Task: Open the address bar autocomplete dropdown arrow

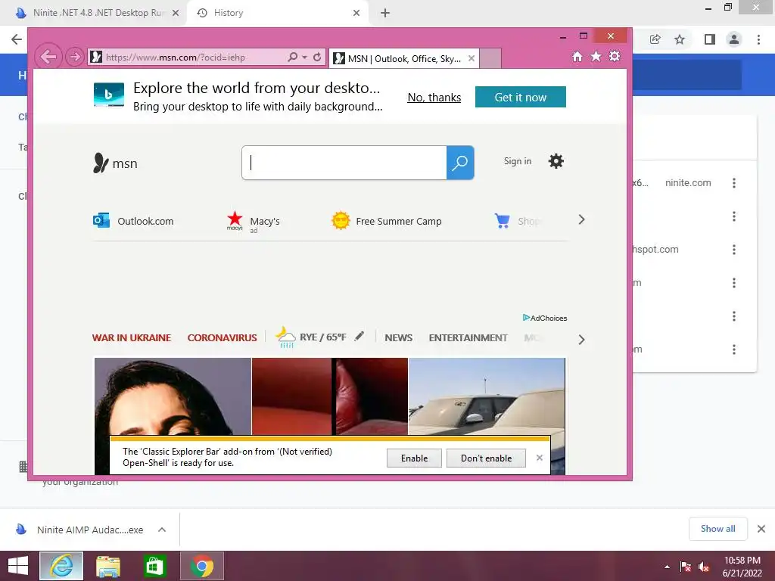Action: click(304, 57)
